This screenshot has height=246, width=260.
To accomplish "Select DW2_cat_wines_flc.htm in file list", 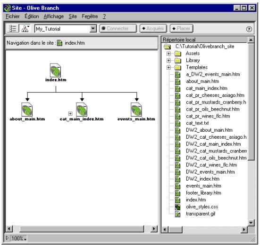I will pyautogui.click(x=211, y=165).
